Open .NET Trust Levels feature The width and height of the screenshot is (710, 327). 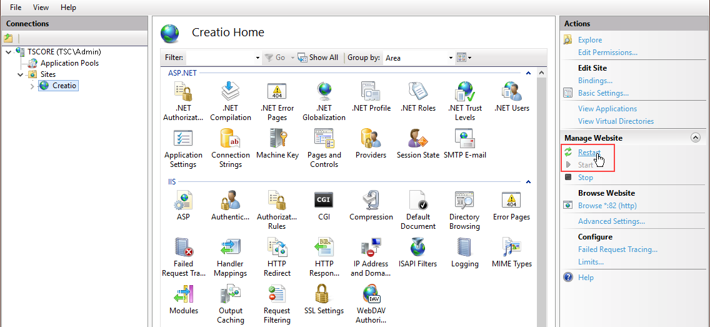[464, 101]
